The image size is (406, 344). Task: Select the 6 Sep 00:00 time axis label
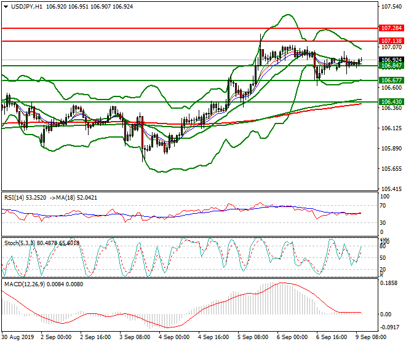292,337
